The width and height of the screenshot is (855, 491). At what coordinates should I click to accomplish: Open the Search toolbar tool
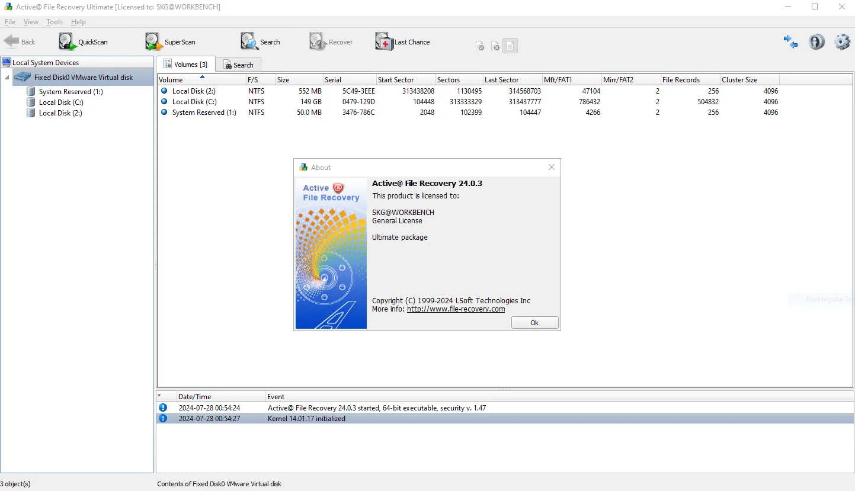coord(260,42)
